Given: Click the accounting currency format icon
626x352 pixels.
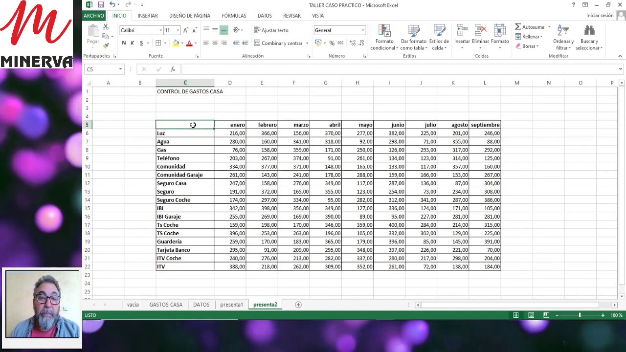Looking at the screenshot, I should pos(318,43).
